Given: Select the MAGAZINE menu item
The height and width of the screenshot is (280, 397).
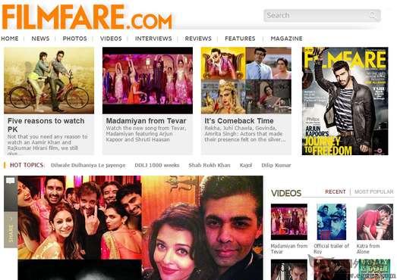Looking at the screenshot, I should (286, 39).
